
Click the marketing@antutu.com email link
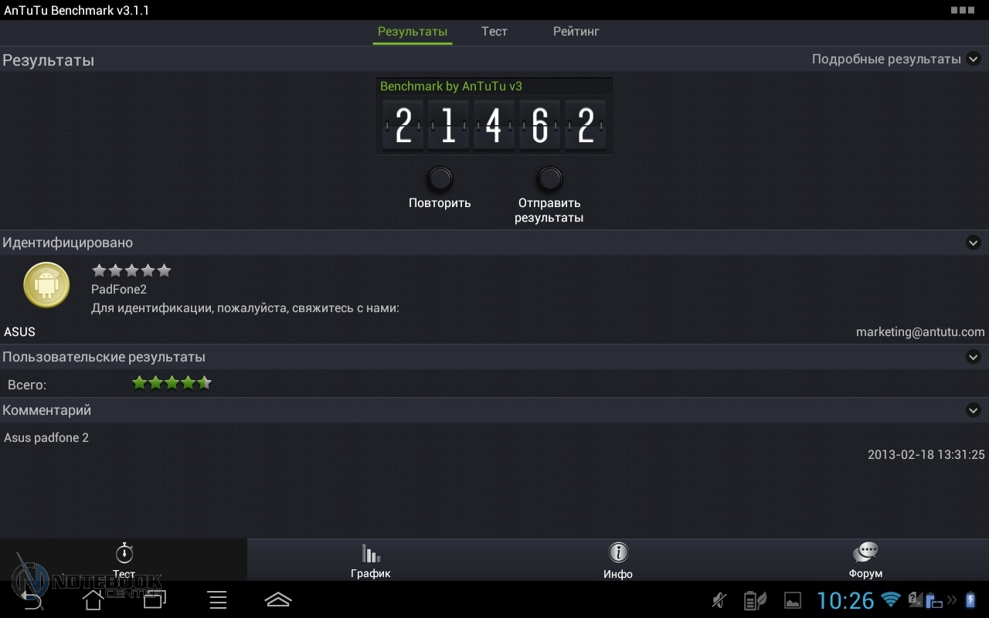(x=919, y=331)
